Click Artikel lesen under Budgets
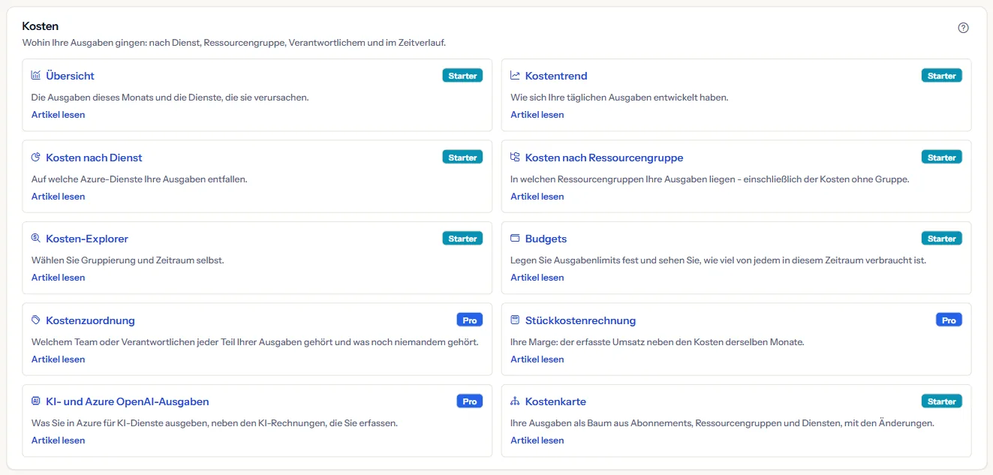This screenshot has height=475, width=993. coord(537,278)
